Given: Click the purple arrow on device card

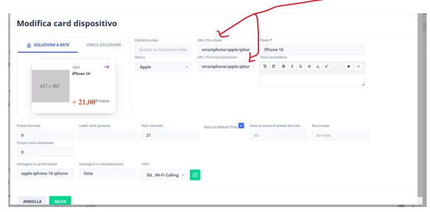Looking at the screenshot, I should pyautogui.click(x=106, y=67).
